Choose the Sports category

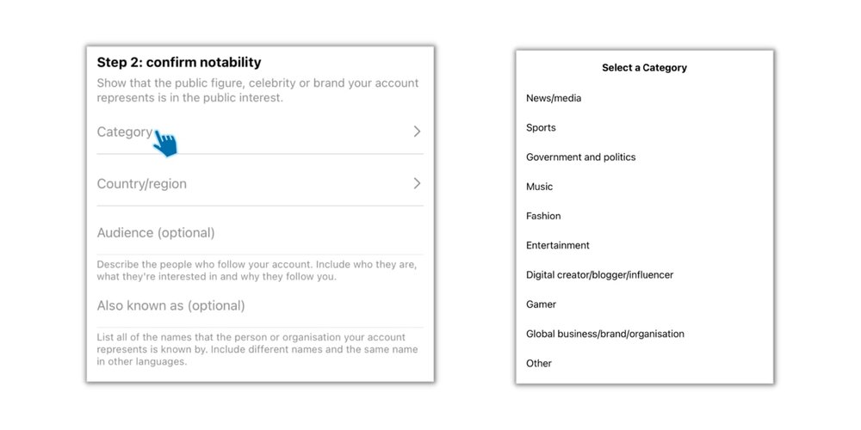[x=541, y=127]
